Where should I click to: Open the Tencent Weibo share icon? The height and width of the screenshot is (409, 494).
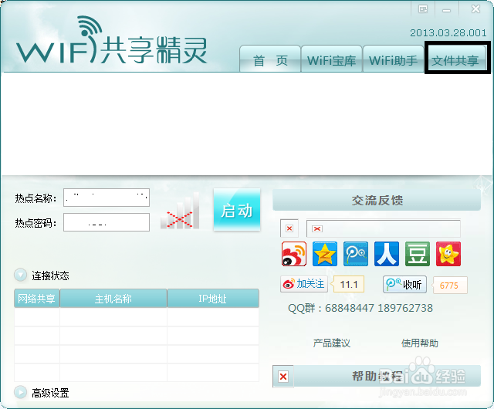tap(355, 254)
